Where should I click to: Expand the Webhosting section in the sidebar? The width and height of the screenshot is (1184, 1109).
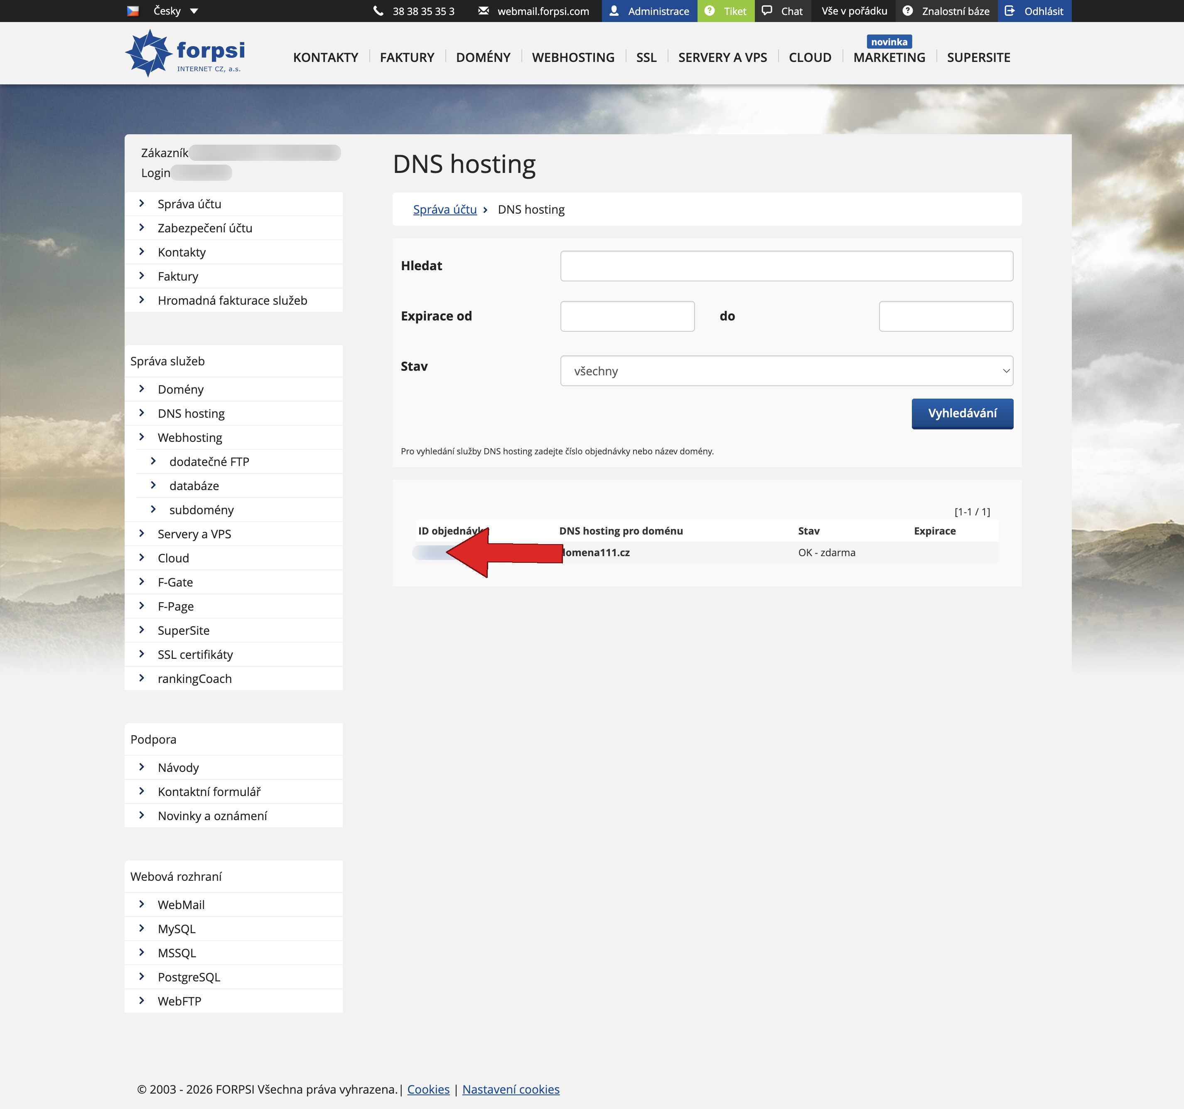point(189,437)
